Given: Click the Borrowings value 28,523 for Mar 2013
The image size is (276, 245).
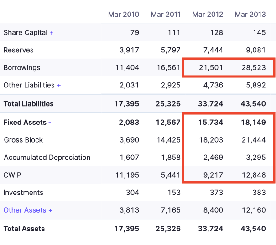Looking at the screenshot, I should click(x=253, y=68).
